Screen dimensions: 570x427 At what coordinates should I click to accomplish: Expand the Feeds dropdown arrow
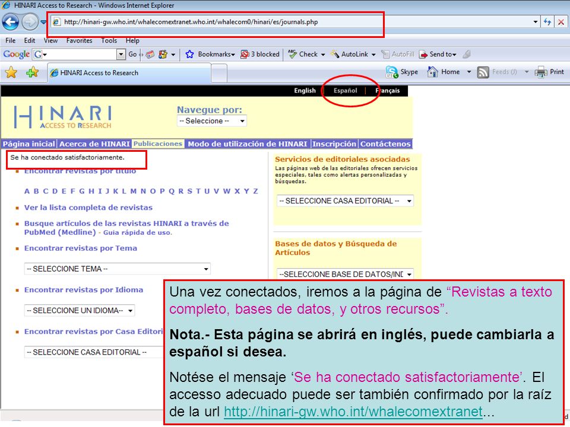pos(527,72)
